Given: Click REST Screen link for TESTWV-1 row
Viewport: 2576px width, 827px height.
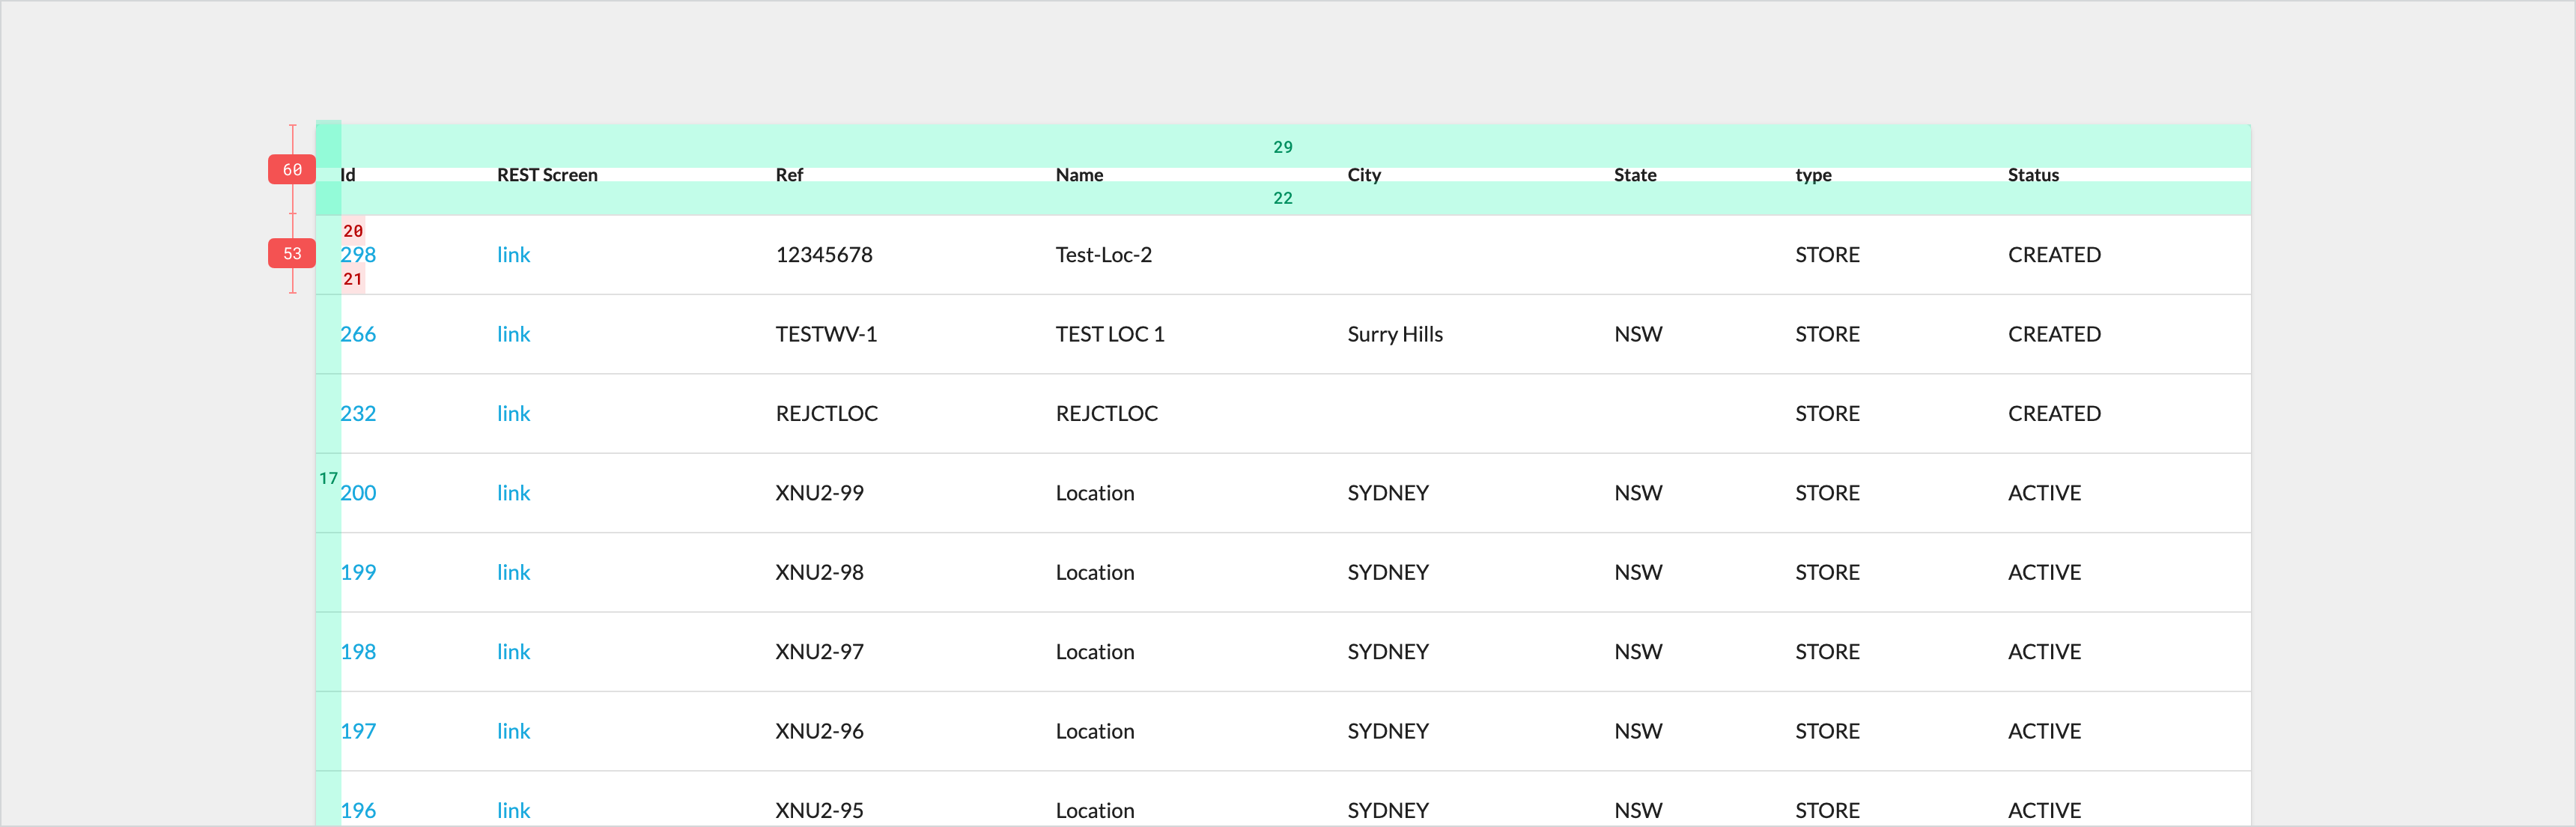Looking at the screenshot, I should (513, 334).
